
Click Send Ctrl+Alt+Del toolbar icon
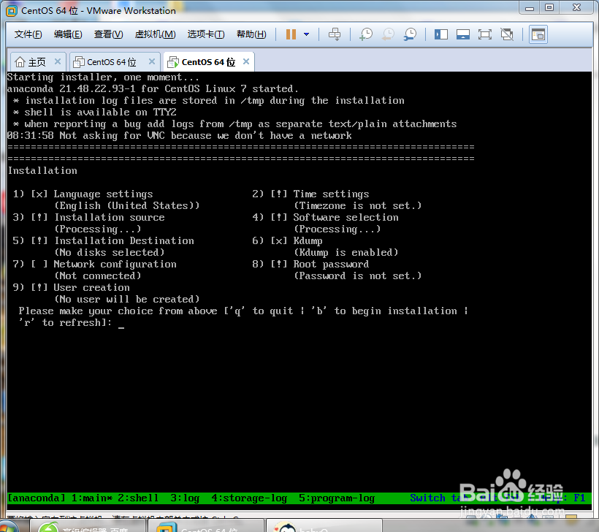[335, 34]
